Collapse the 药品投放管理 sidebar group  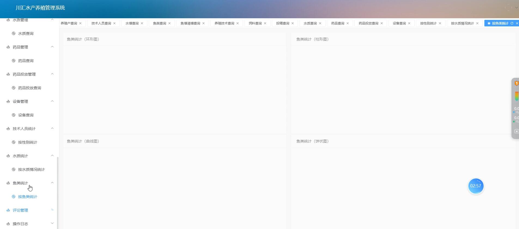(52, 74)
